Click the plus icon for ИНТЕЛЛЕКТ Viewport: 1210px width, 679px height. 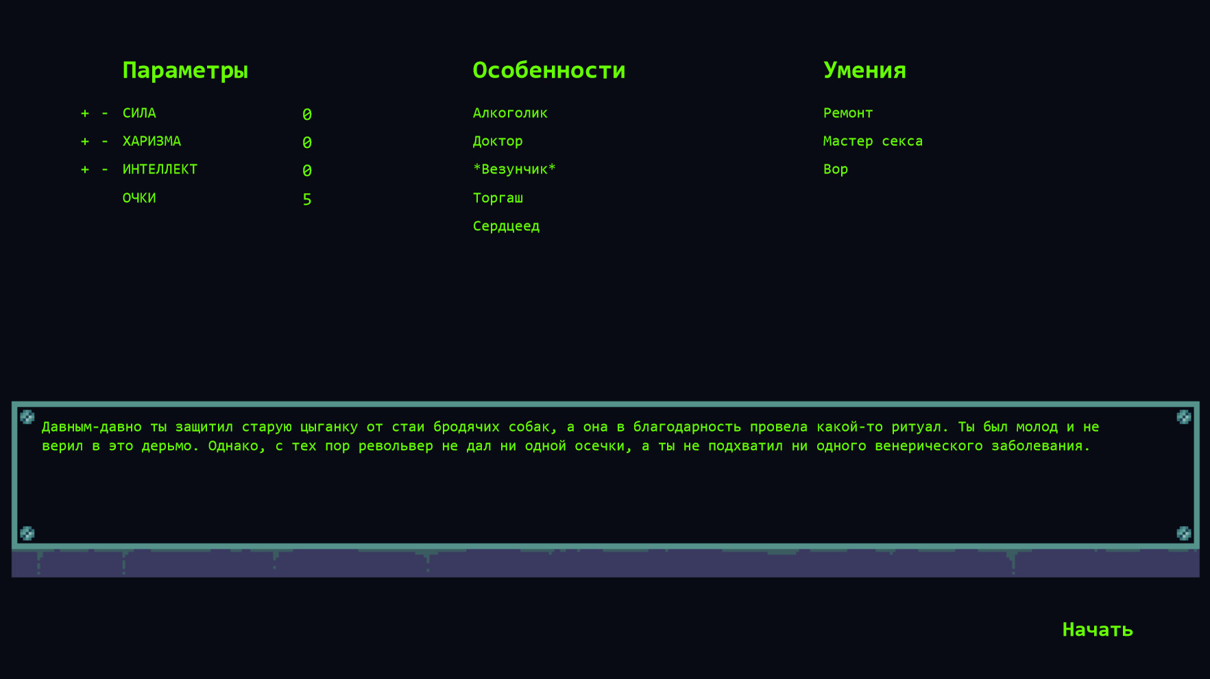(84, 169)
